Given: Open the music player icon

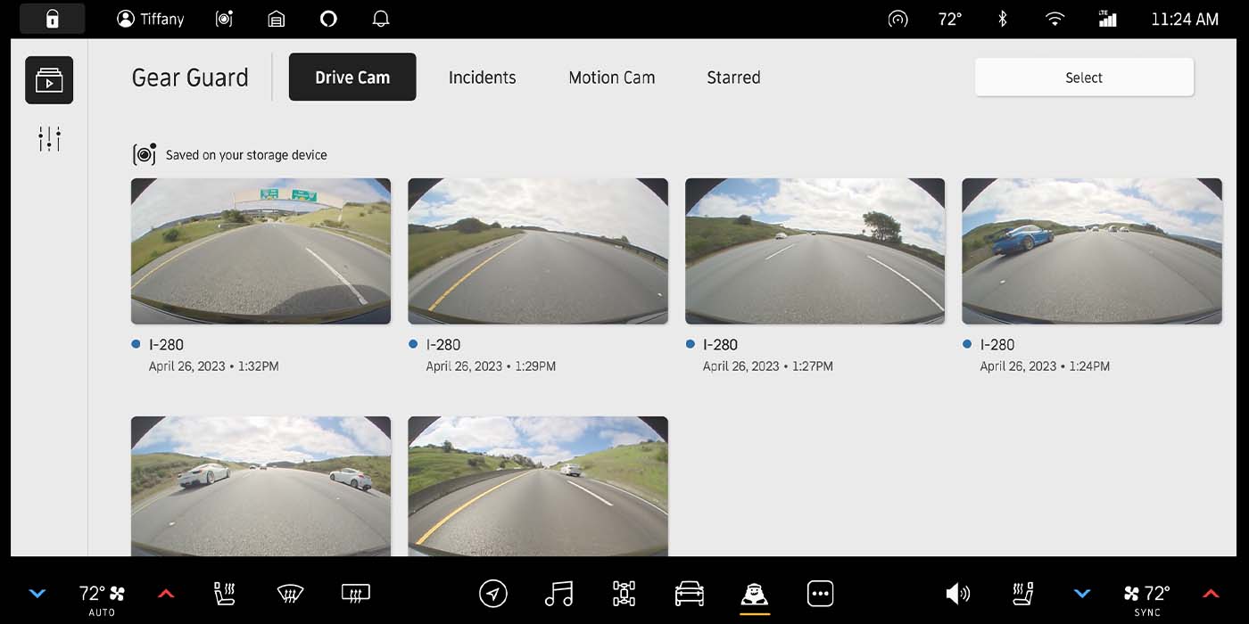Looking at the screenshot, I should pos(558,593).
